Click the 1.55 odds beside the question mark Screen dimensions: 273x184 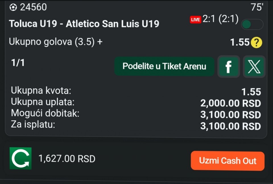pyautogui.click(x=239, y=42)
